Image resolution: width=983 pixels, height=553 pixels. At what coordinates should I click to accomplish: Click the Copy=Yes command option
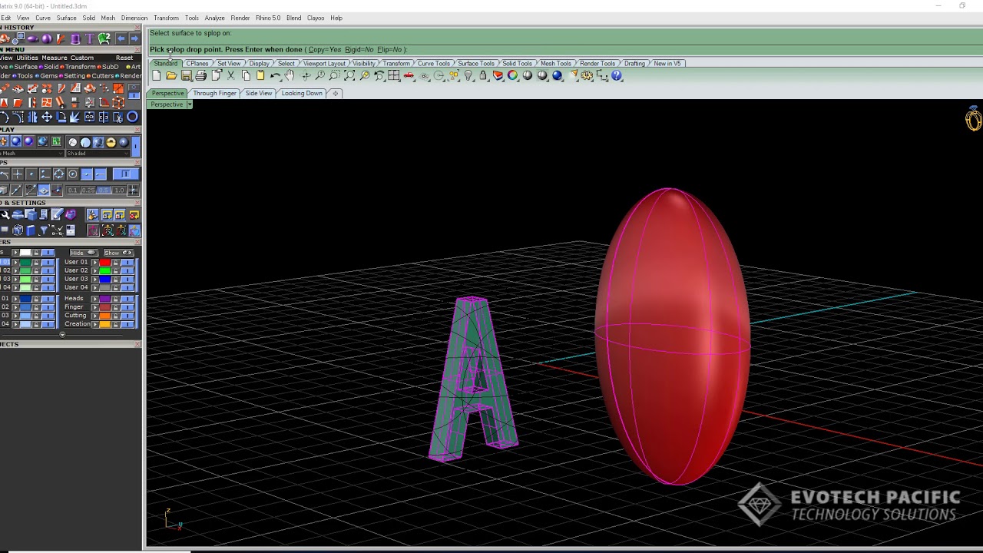coord(325,50)
